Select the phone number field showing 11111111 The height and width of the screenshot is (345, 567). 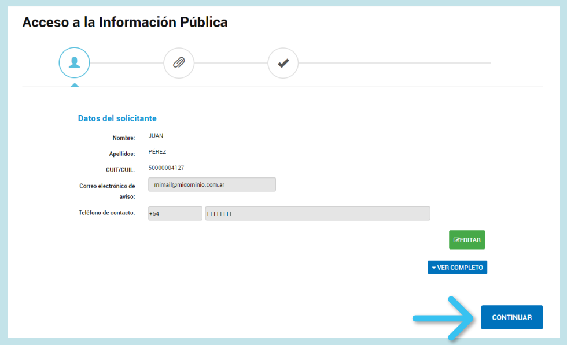(x=317, y=213)
